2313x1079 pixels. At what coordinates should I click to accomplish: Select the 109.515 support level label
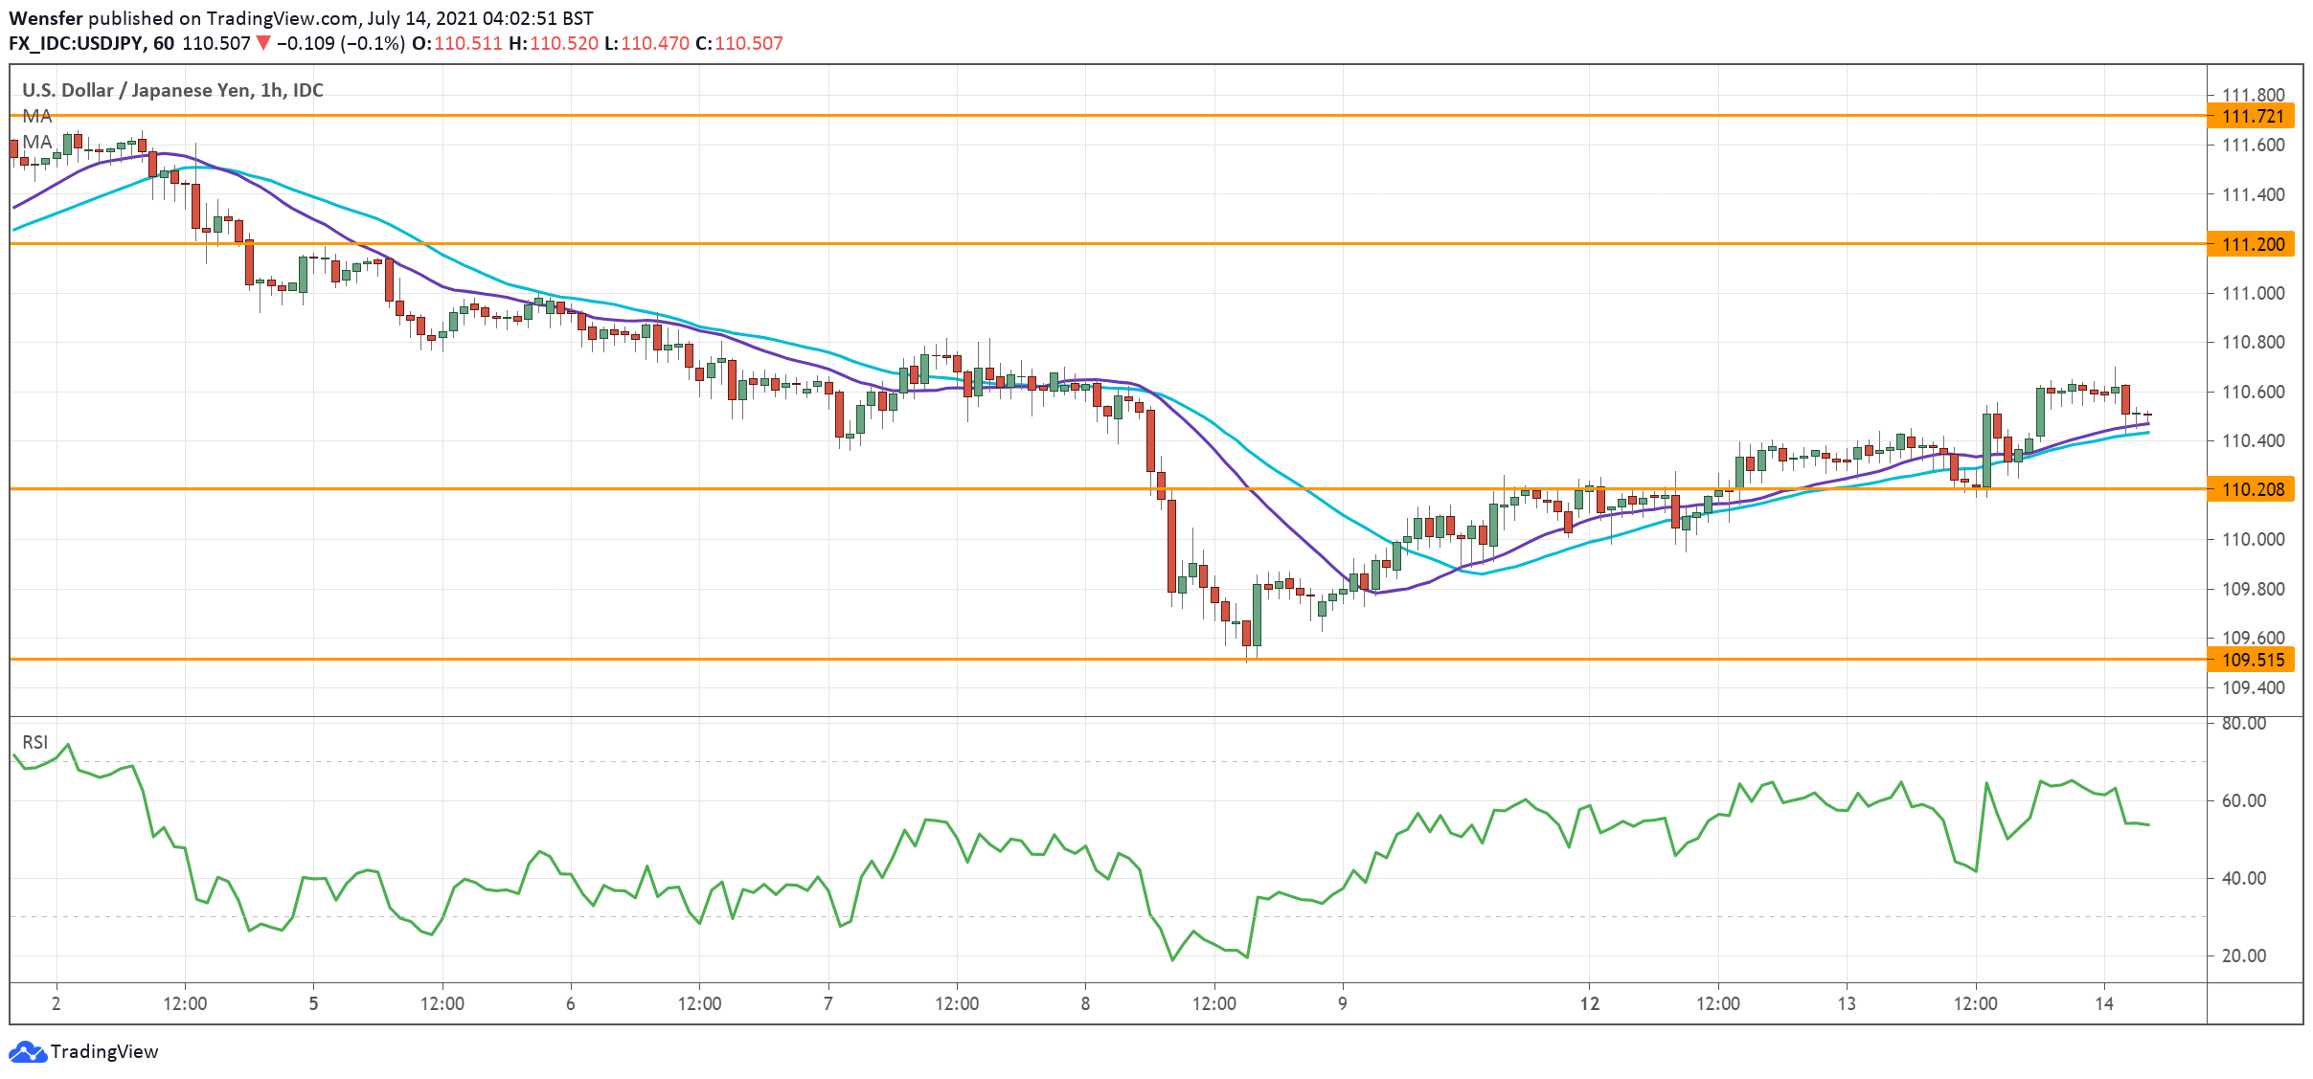tap(2253, 661)
